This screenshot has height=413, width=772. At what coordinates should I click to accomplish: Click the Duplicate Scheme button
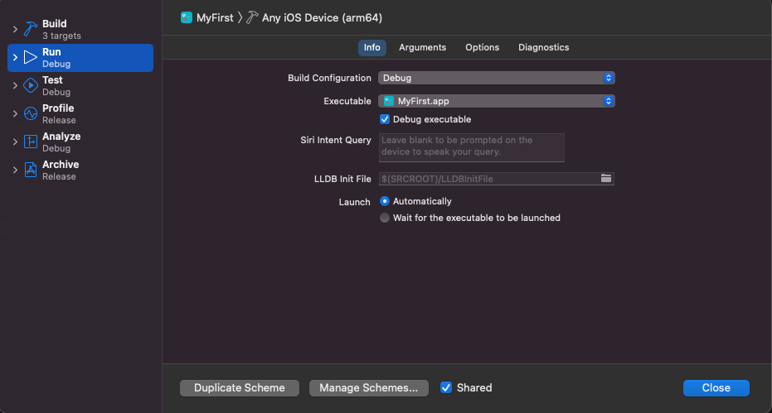pyautogui.click(x=240, y=388)
